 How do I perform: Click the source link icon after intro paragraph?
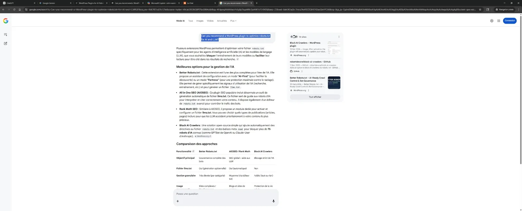point(238,59)
